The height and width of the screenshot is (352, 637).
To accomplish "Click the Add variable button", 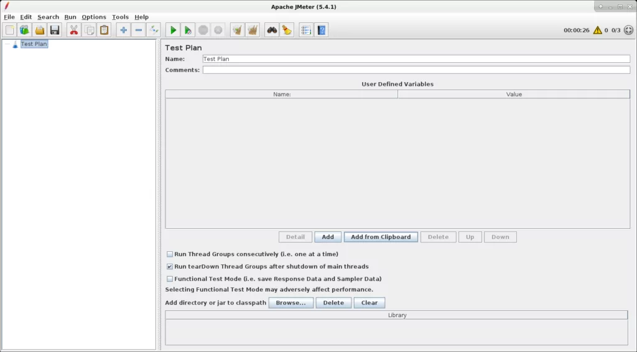I will coord(328,237).
